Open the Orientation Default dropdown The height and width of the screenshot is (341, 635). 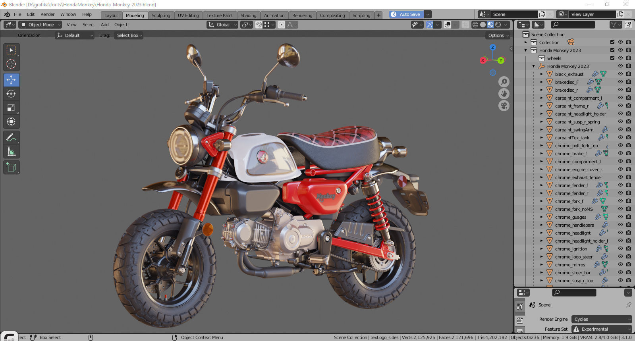(75, 35)
